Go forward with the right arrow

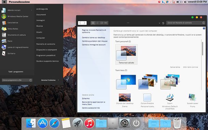(85, 23)
